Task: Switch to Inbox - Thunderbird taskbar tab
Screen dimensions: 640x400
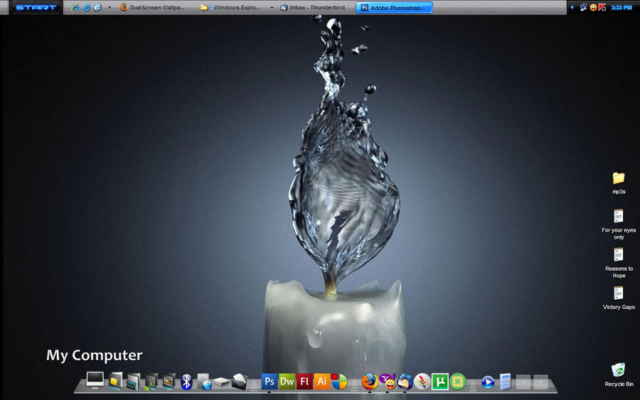Action: coord(313,7)
